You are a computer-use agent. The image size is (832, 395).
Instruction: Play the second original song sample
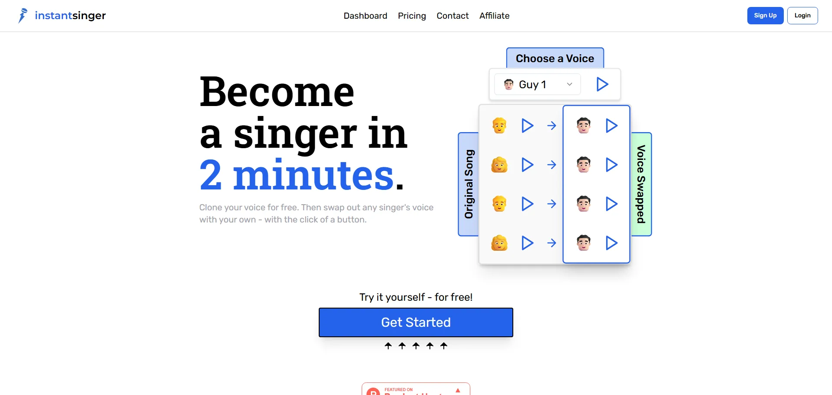click(527, 165)
